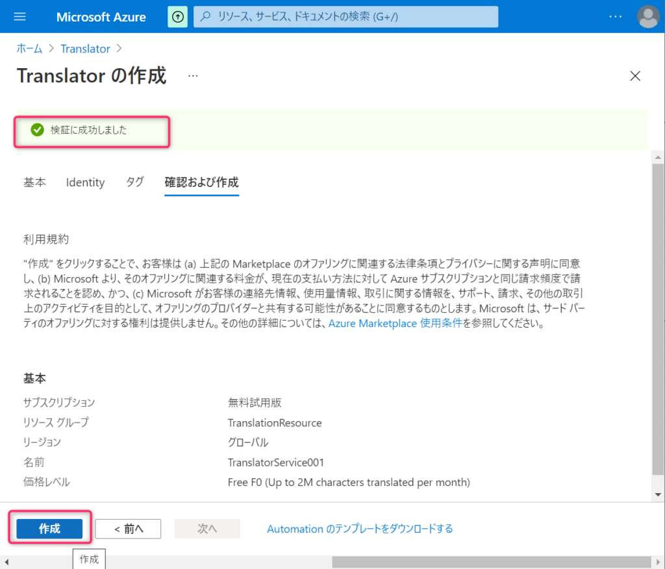Viewport: 665px width, 569px height.
Task: Open the user account avatar
Action: pyautogui.click(x=648, y=16)
